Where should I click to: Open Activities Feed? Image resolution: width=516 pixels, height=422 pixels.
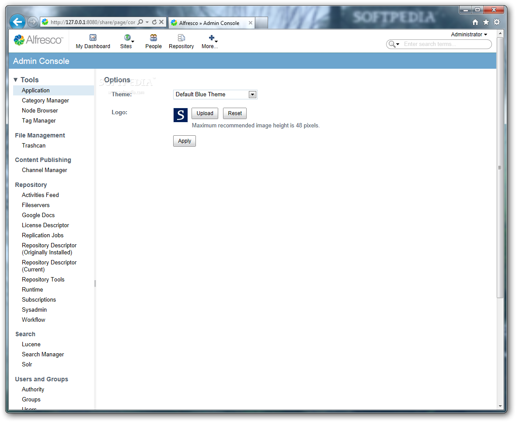tap(40, 195)
